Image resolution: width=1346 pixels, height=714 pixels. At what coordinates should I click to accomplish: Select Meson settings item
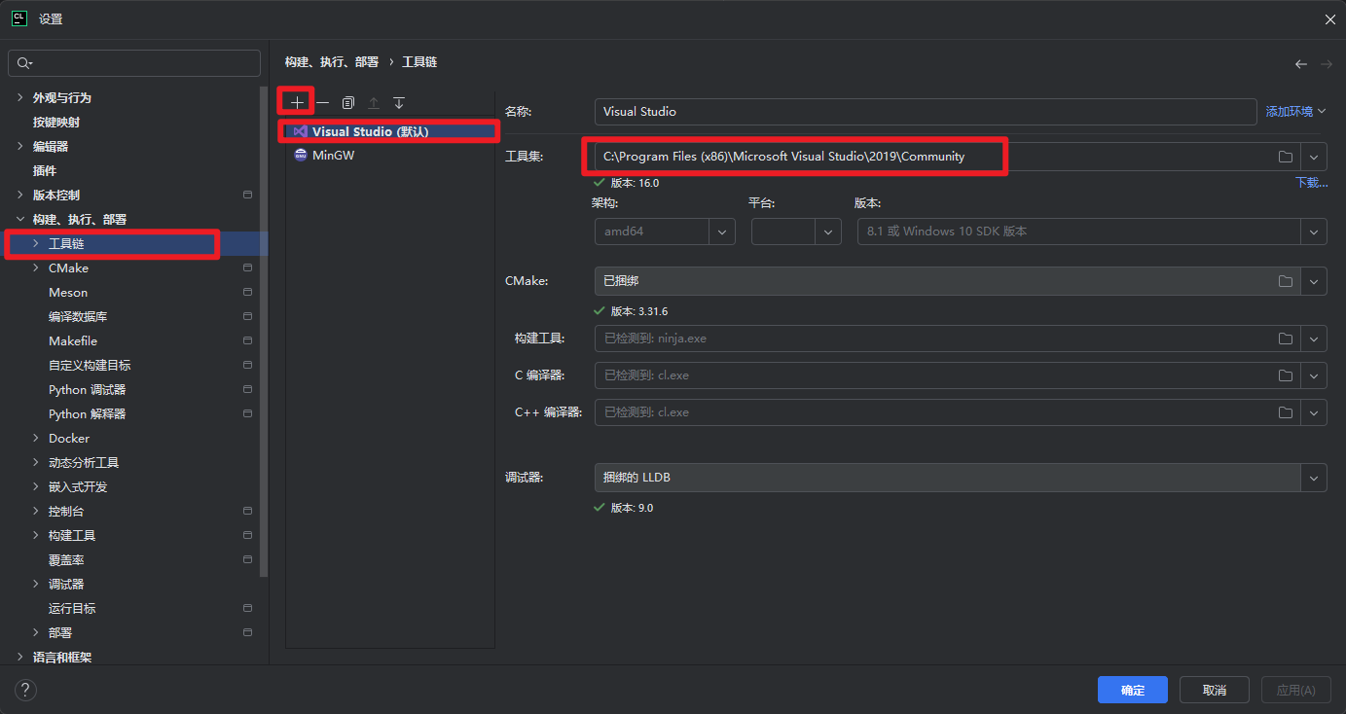pos(68,293)
